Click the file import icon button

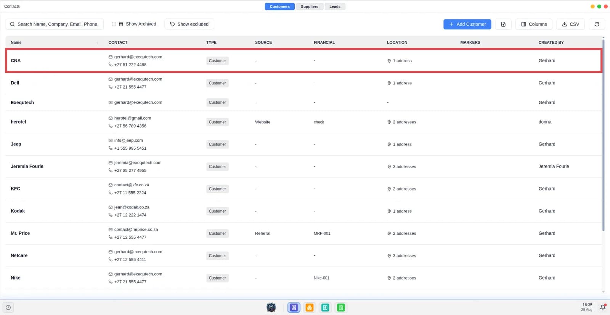coord(503,24)
